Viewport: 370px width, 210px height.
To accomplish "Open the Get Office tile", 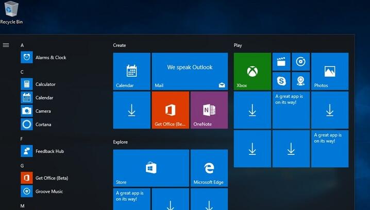I will point(171,110).
